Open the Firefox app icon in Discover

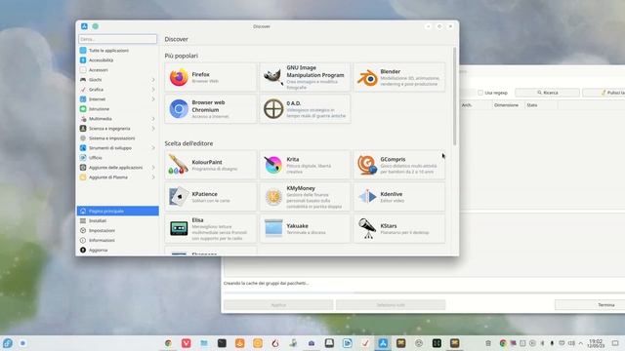(179, 77)
